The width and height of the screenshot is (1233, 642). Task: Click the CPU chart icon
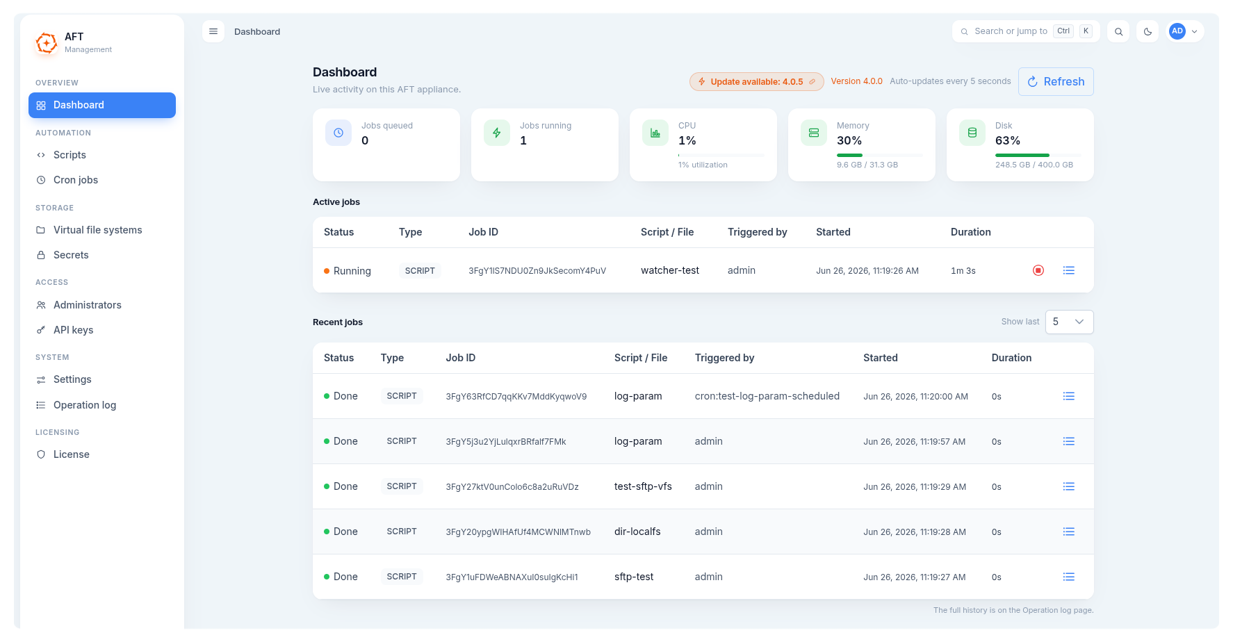(655, 133)
